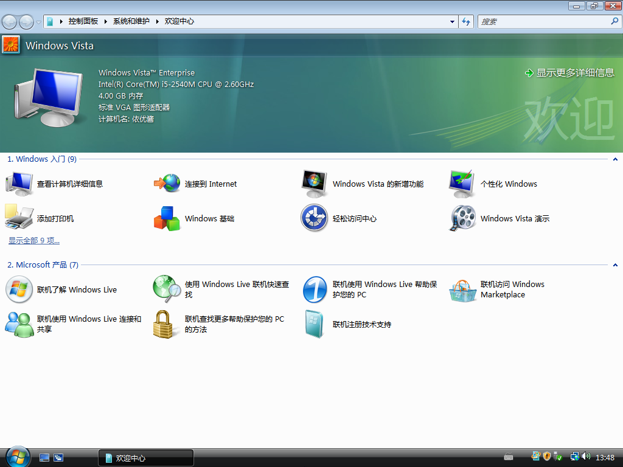623x467 pixels.
Task: Click the 欢迎中心 taskbar button
Action: 146,458
